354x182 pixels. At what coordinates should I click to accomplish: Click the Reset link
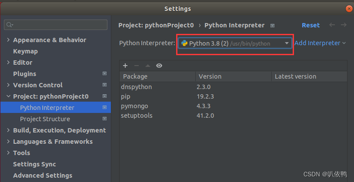311,25
